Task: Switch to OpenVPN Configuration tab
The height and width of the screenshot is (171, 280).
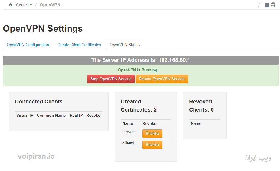Action: point(28,45)
